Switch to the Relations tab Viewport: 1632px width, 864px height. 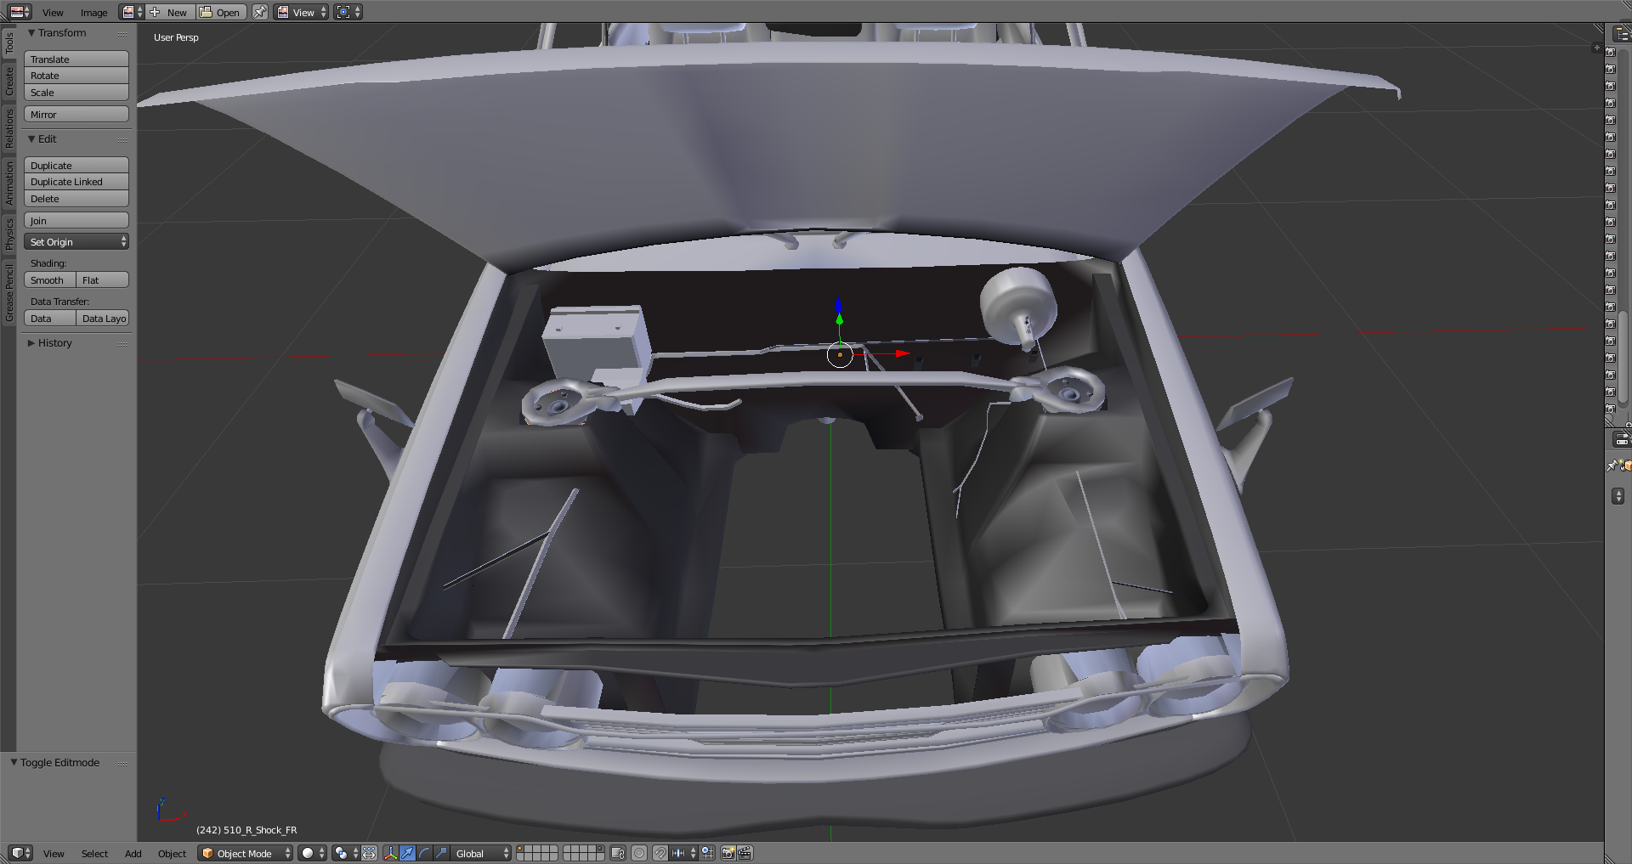(x=9, y=128)
